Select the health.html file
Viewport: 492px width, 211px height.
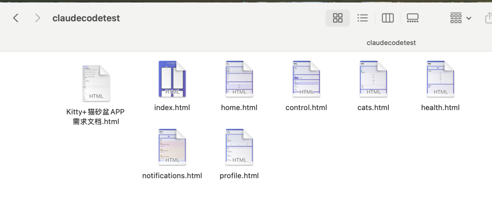tap(440, 79)
